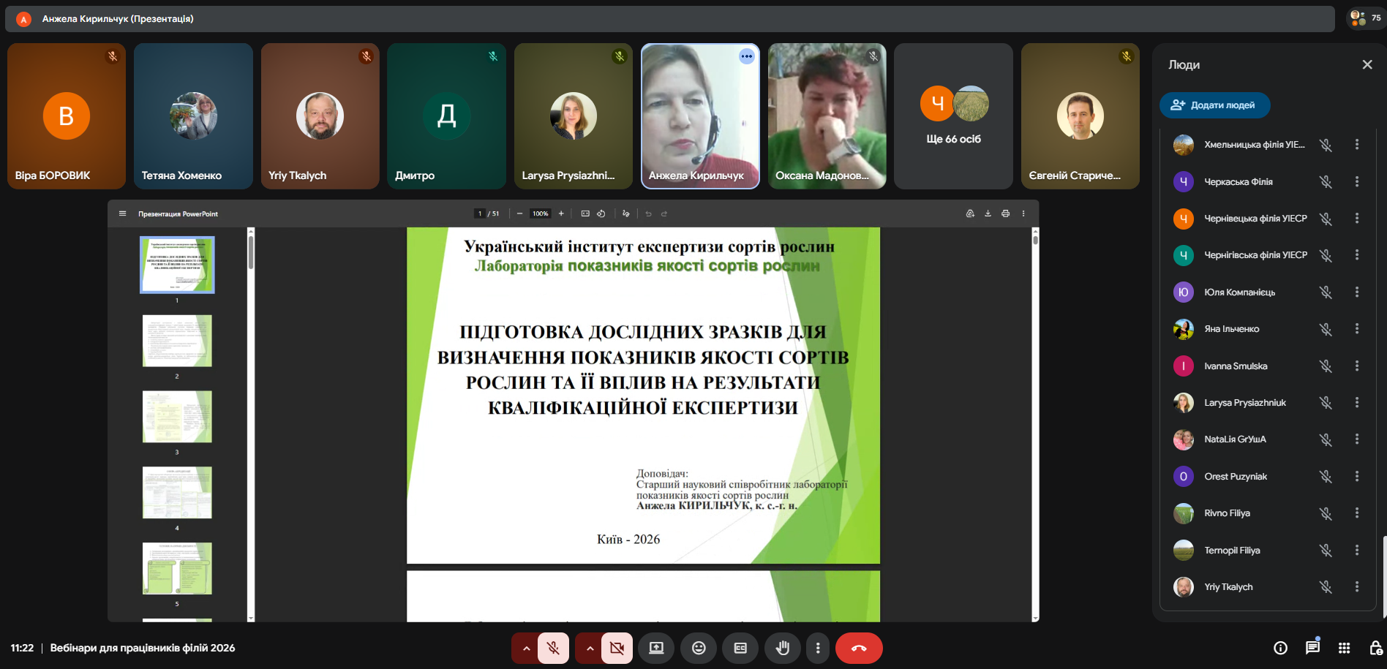1387x669 pixels.
Task: Open the chat messages panel
Action: pos(1312,648)
